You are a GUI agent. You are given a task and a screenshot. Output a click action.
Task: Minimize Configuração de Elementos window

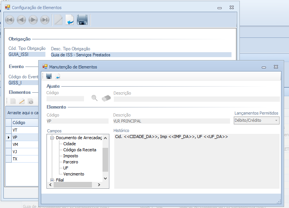point(219,8)
